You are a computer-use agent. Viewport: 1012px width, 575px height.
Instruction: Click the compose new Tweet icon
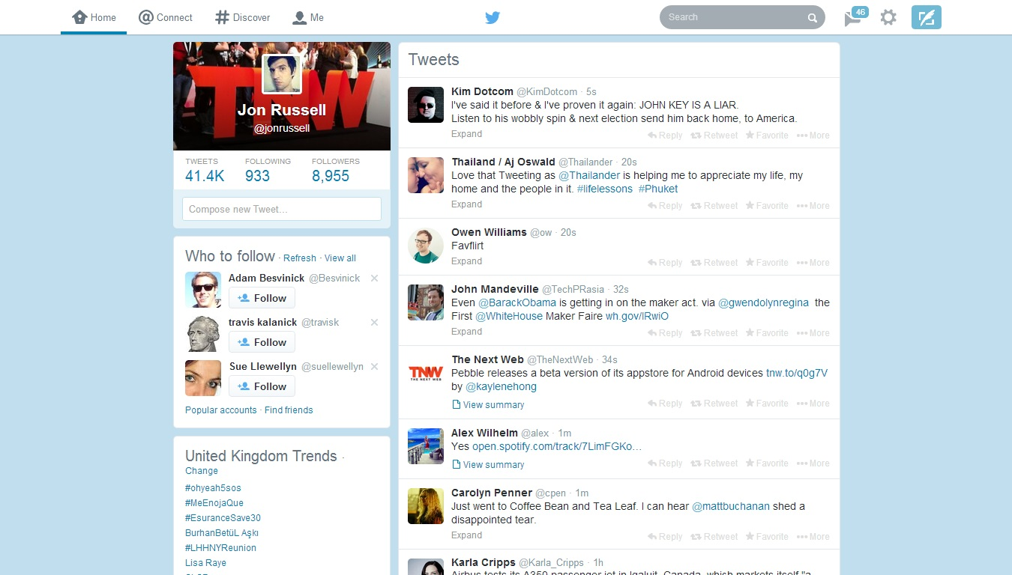[x=926, y=17]
